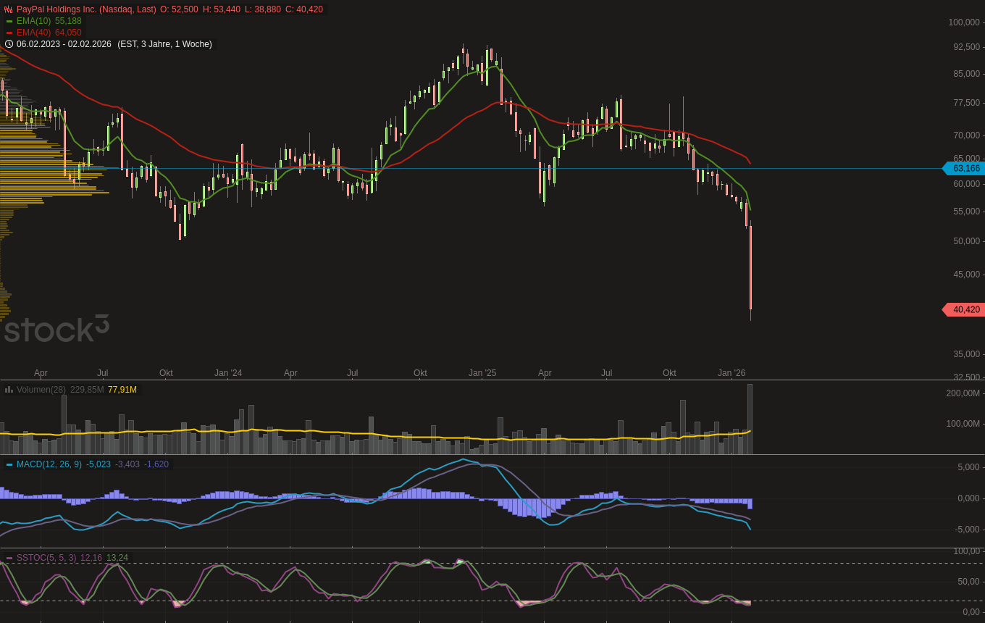985x623 pixels.
Task: Open the SSTOC(5, 5, 3) indicator label
Action: coord(46,558)
